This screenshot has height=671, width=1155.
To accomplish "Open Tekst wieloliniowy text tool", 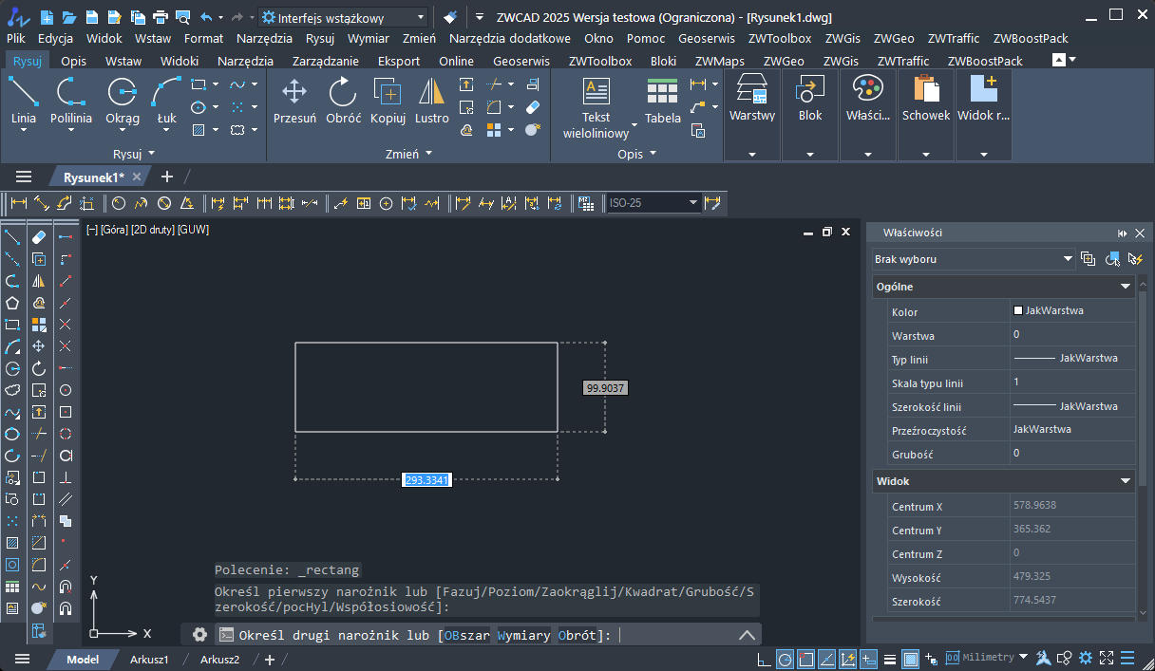I will pyautogui.click(x=596, y=108).
